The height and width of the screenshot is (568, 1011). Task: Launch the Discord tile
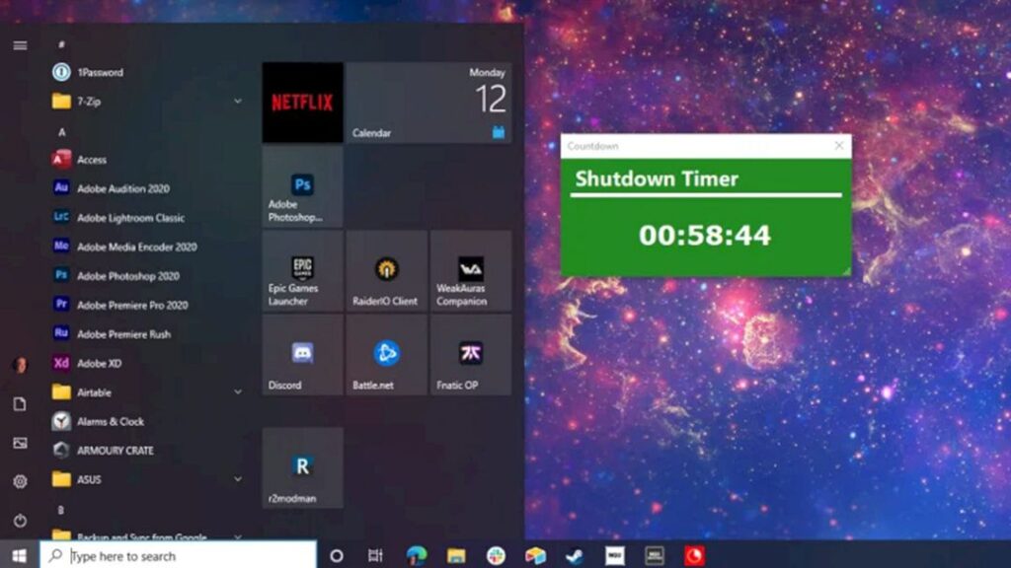(x=302, y=355)
